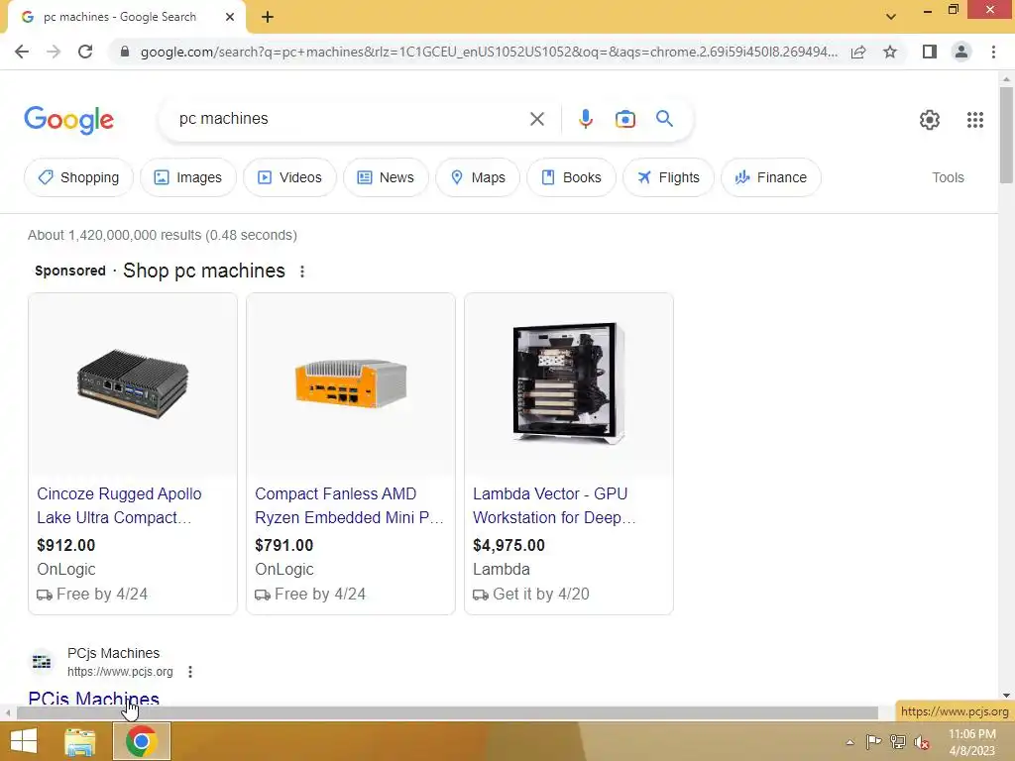Switch to the Images filter

pos(187,177)
